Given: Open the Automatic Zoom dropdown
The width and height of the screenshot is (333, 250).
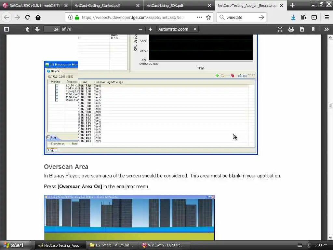Looking at the screenshot, I should 177,29.
